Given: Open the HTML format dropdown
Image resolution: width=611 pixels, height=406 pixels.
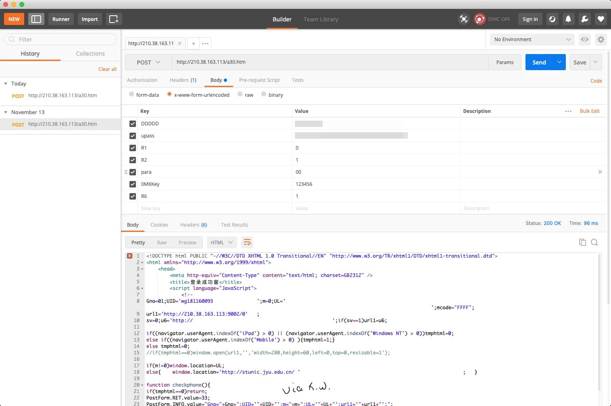Looking at the screenshot, I should pos(222,242).
